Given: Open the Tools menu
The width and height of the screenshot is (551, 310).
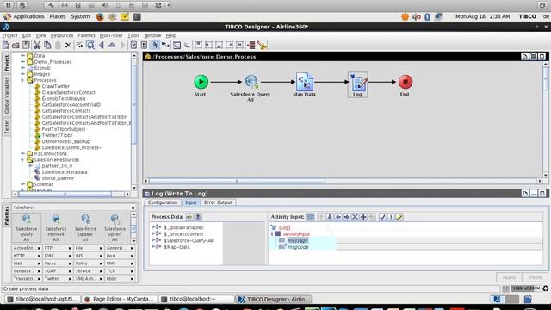Looking at the screenshot, I should coord(133,35).
